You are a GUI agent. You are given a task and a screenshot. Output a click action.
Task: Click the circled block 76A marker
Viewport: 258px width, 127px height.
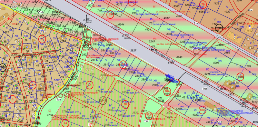[x=167, y=91]
